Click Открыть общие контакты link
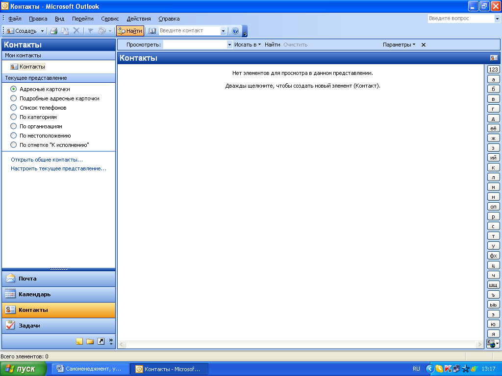 pos(47,160)
